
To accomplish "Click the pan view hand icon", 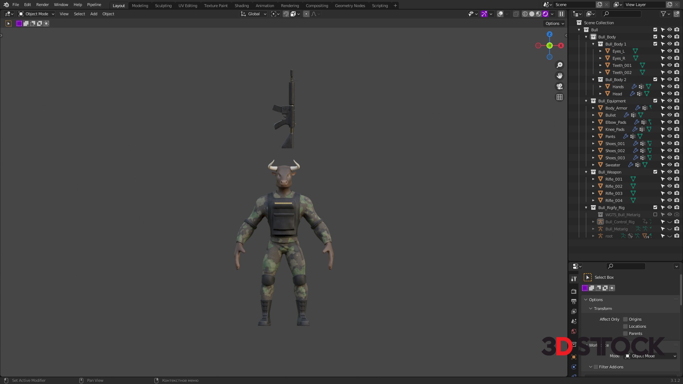I will 560,76.
